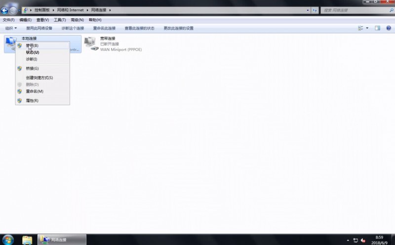Expand the 组织 dropdown

[11, 28]
